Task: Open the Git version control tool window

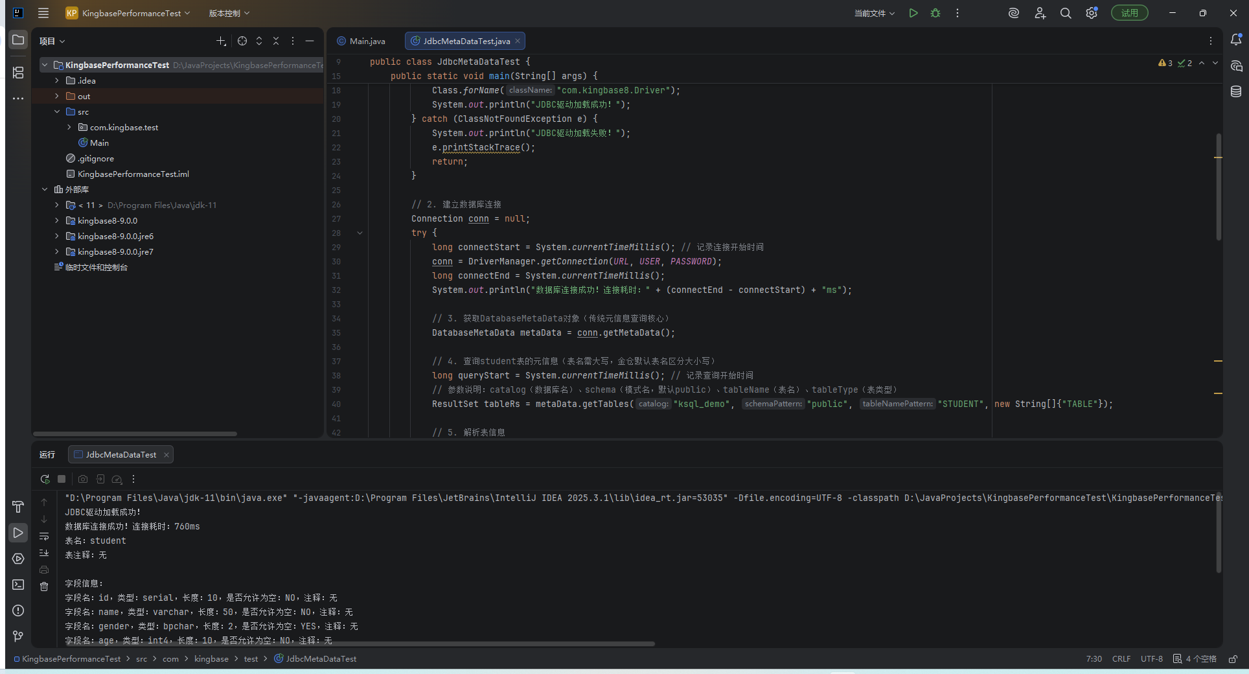Action: pyautogui.click(x=18, y=636)
